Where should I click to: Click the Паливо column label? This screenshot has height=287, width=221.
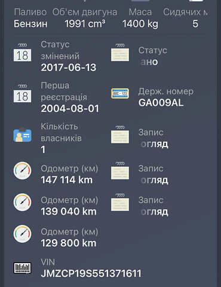click(x=30, y=12)
